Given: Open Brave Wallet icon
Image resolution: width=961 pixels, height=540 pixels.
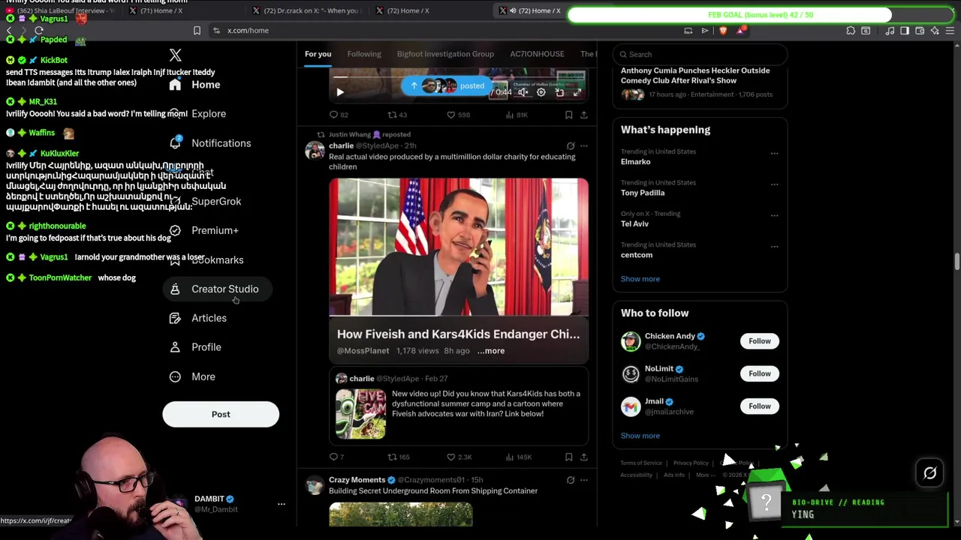Looking at the screenshot, I should pyautogui.click(x=920, y=30).
